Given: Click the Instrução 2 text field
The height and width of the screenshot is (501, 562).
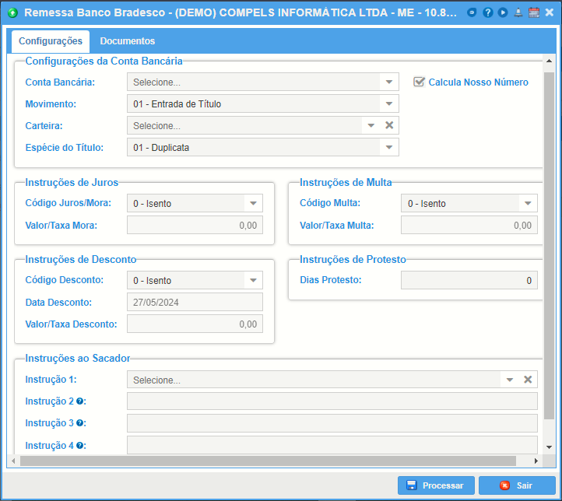Looking at the screenshot, I should tap(332, 401).
